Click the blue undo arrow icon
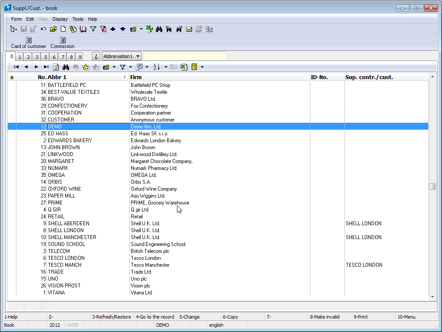442x332 pixels. click(44, 29)
